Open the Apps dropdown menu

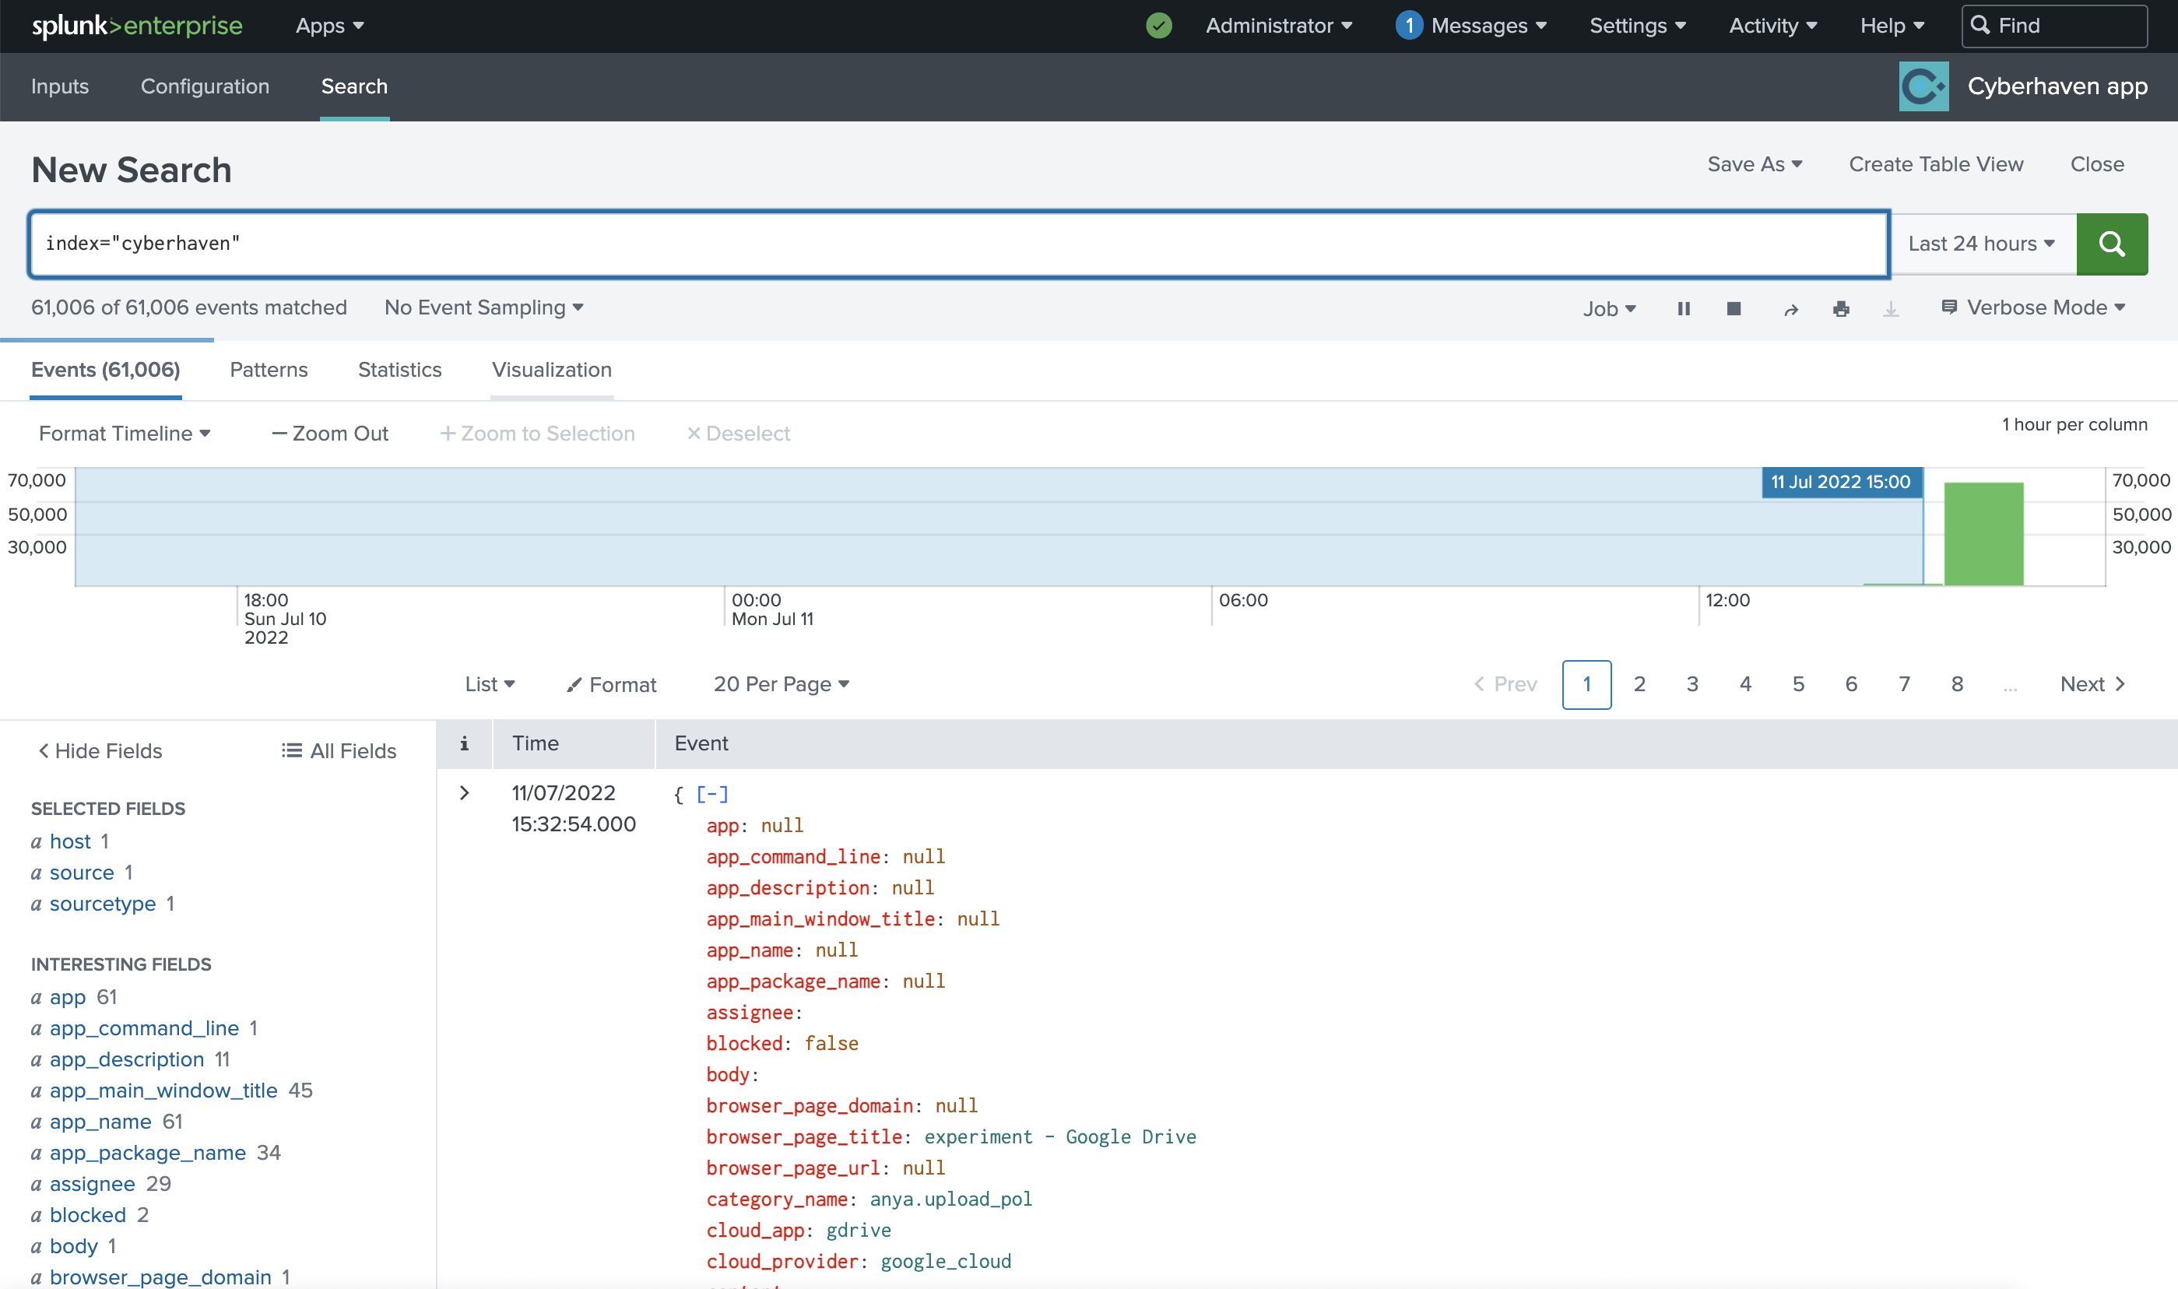click(x=329, y=26)
